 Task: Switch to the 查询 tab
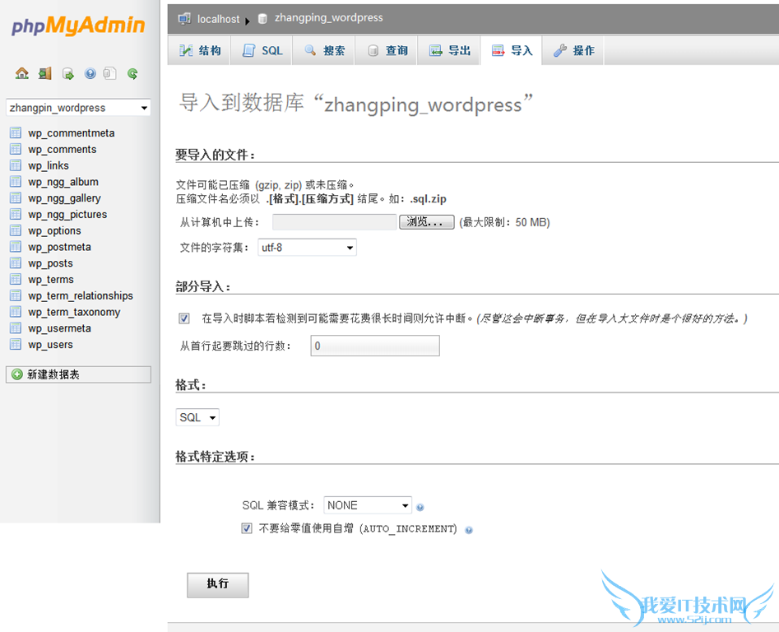pyautogui.click(x=387, y=50)
